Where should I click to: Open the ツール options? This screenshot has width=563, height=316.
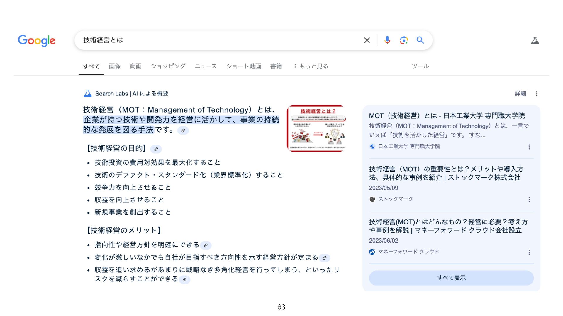[x=420, y=66]
